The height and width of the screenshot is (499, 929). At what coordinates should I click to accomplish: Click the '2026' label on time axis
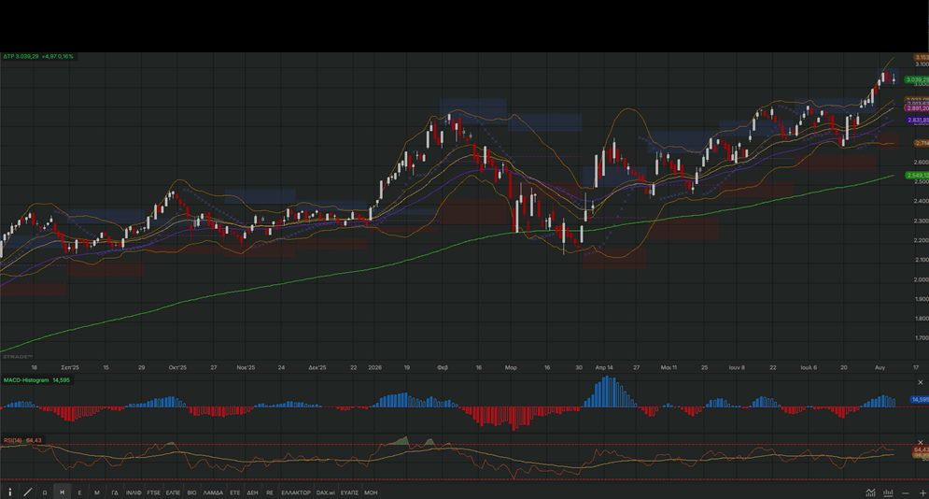[375, 367]
